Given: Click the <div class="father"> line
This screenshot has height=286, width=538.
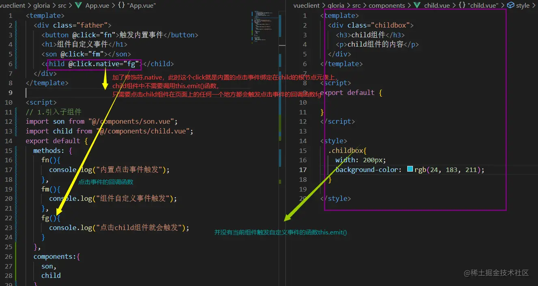Looking at the screenshot, I should (x=72, y=25).
